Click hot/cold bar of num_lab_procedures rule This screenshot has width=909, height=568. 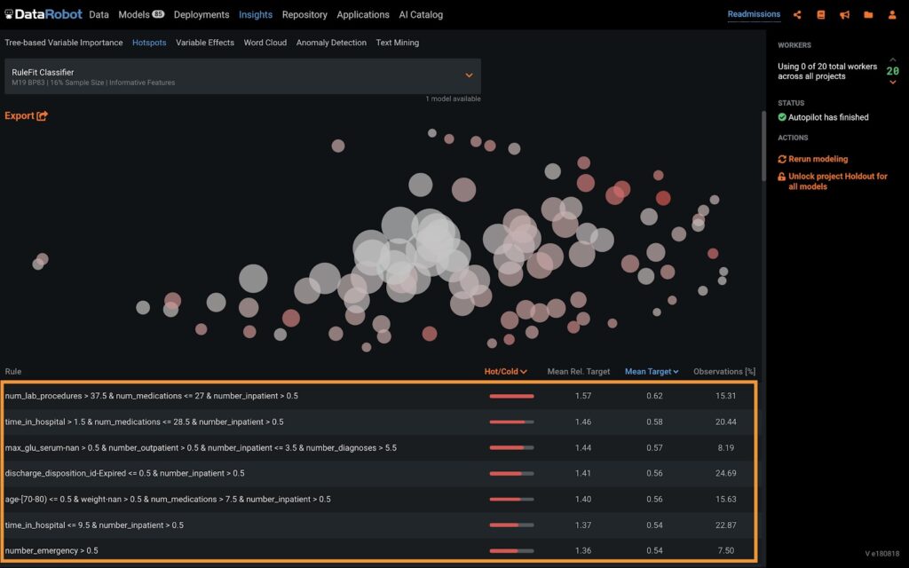coord(511,397)
